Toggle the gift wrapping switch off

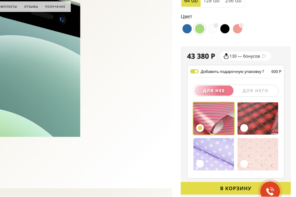tap(194, 72)
